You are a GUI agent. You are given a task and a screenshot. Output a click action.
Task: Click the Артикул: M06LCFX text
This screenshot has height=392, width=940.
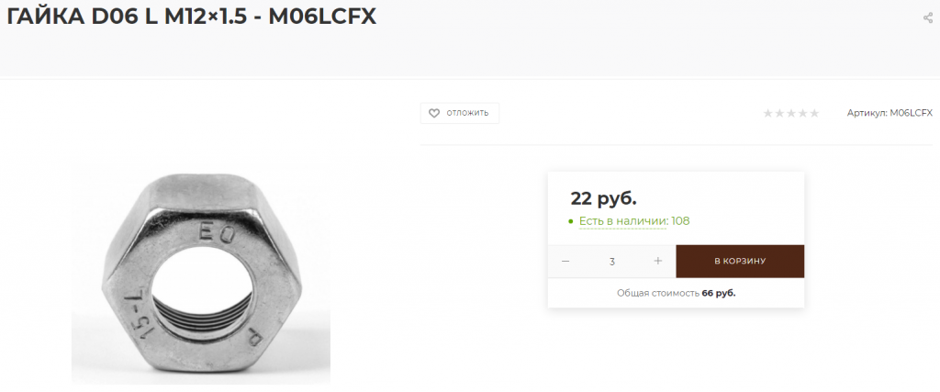(890, 113)
